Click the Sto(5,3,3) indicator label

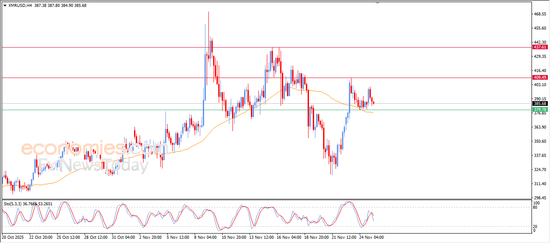pos(15,204)
